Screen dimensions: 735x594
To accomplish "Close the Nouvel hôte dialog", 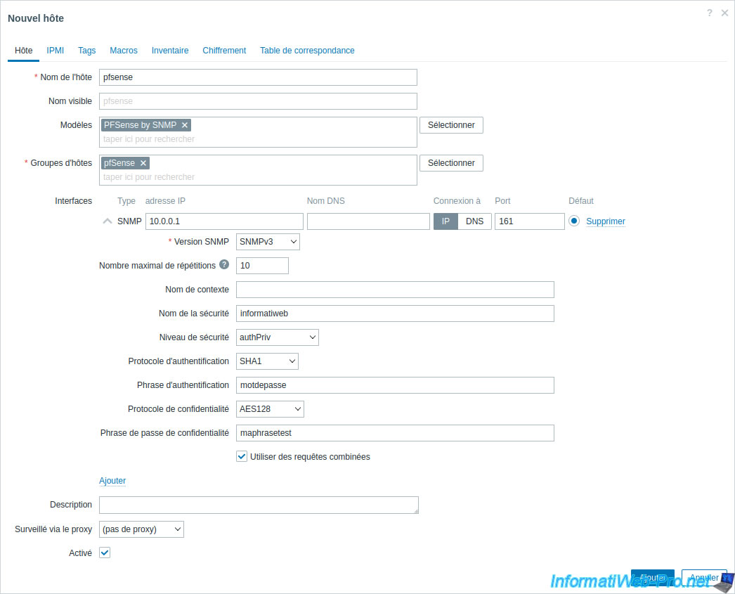I will click(724, 13).
